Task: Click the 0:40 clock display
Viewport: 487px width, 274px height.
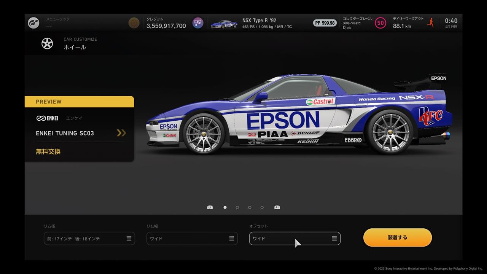Action: coord(451,21)
